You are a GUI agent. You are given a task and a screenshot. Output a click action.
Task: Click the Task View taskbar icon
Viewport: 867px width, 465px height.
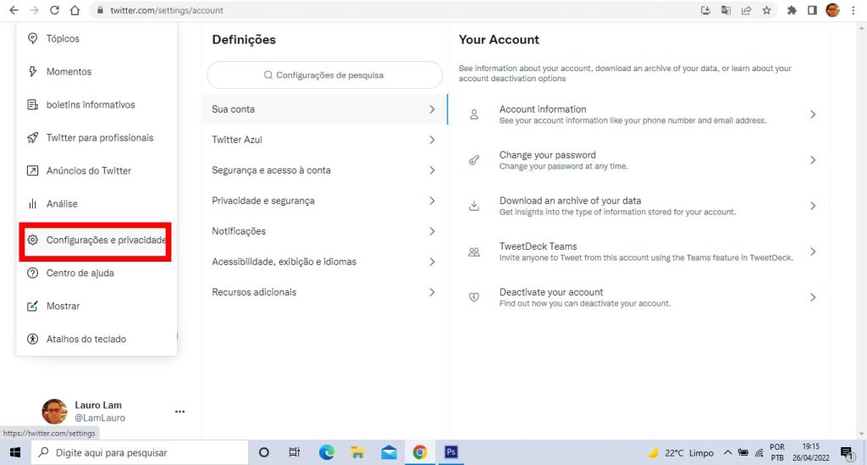coord(294,452)
